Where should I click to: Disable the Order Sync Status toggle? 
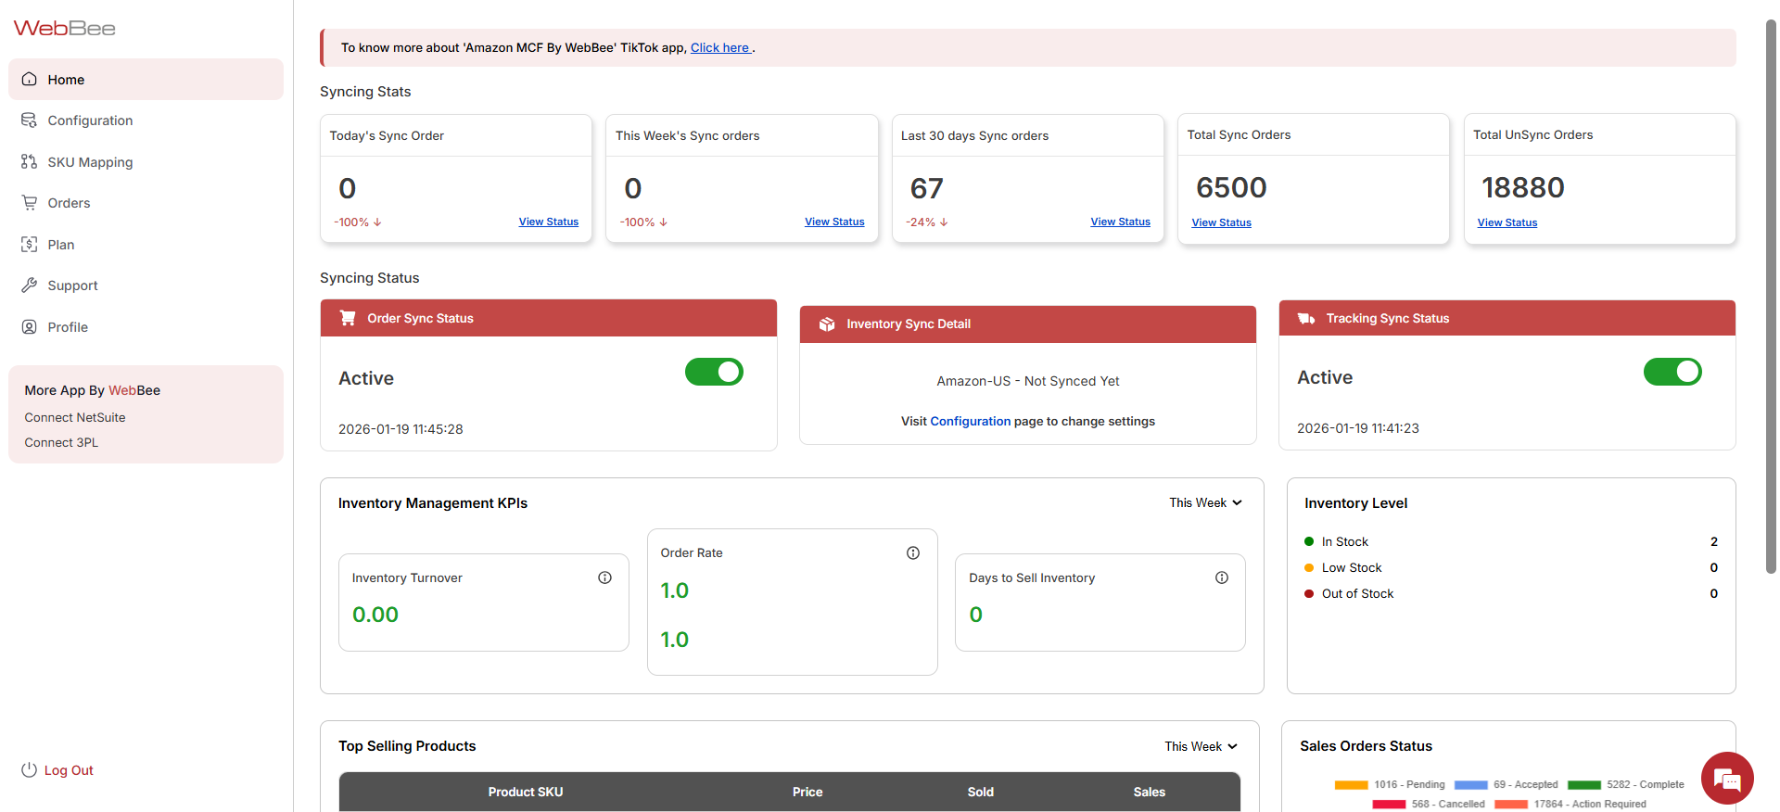714,372
